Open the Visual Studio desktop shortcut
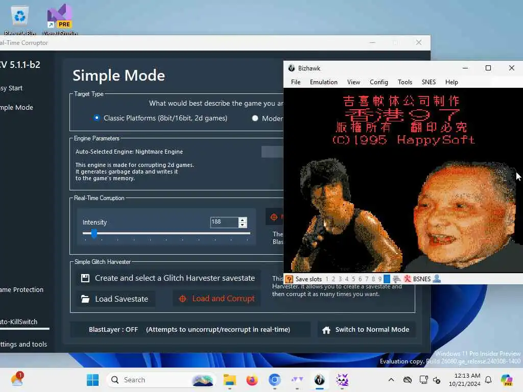Viewport: 523px width, 392px height. [59, 19]
